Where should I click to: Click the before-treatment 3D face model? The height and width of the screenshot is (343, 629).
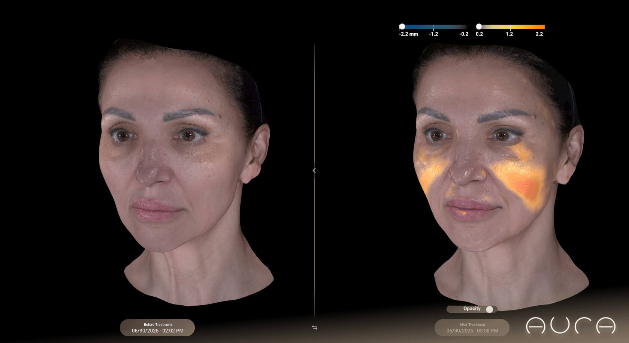pos(185,172)
